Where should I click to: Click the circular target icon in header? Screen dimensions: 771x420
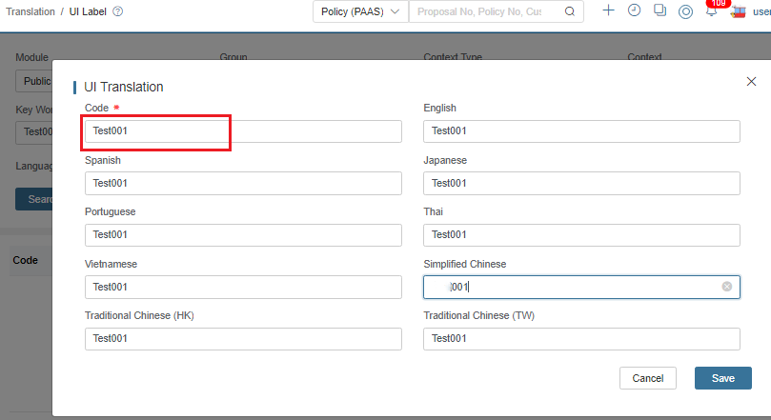(685, 11)
